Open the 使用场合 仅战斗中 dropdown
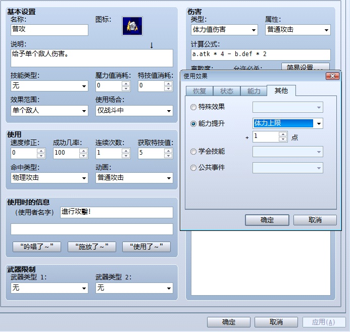The width and height of the screenshot is (350, 332). 134,111
